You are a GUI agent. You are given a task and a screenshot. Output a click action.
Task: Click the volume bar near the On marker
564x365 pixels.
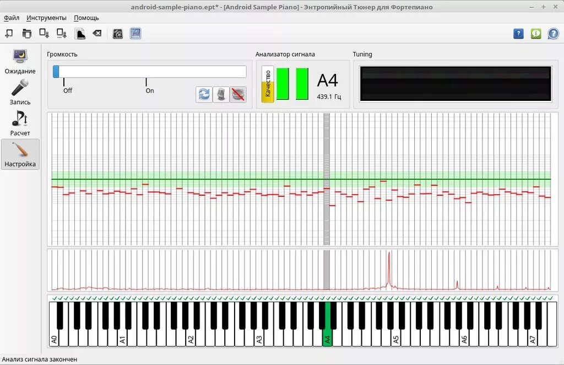coord(146,72)
